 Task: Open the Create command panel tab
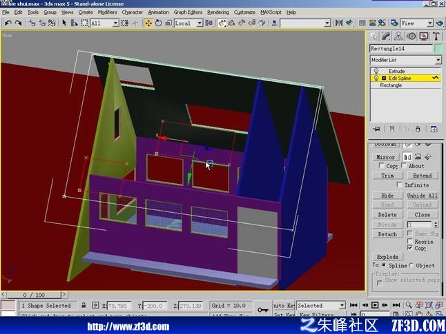click(x=374, y=36)
